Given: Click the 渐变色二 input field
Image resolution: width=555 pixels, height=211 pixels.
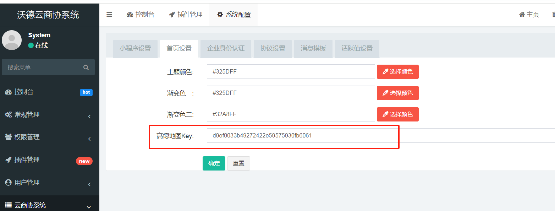Looking at the screenshot, I should pos(291,114).
